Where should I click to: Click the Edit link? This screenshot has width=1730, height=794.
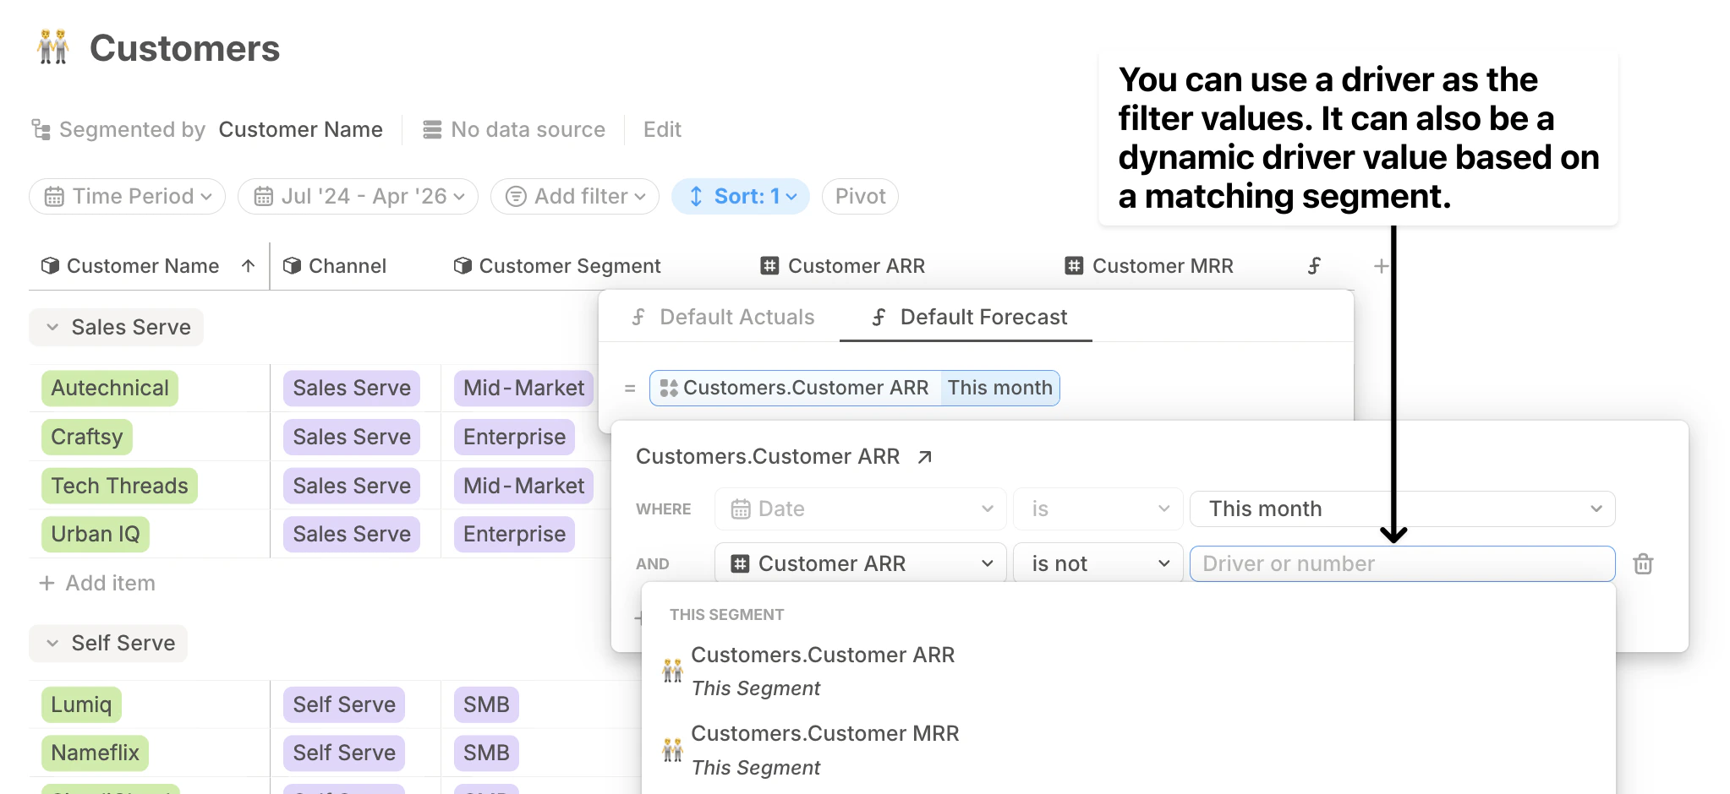[x=662, y=129]
